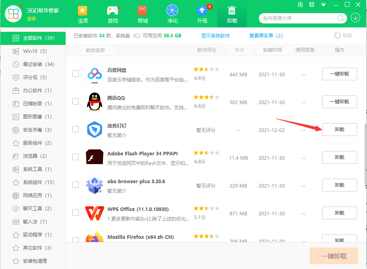
Task: Switch to the 卸载 tab
Action: pyautogui.click(x=232, y=14)
